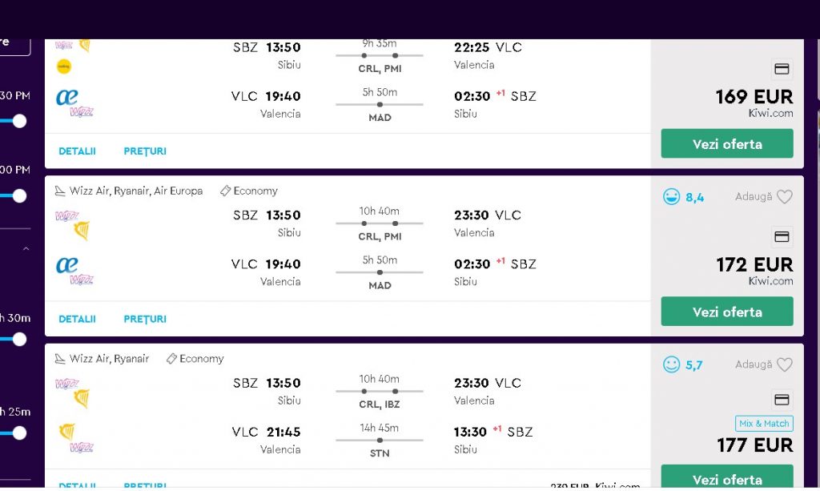This screenshot has width=820, height=491.
Task: Click the card icon above the Mix & Match badge
Action: coord(782,400)
